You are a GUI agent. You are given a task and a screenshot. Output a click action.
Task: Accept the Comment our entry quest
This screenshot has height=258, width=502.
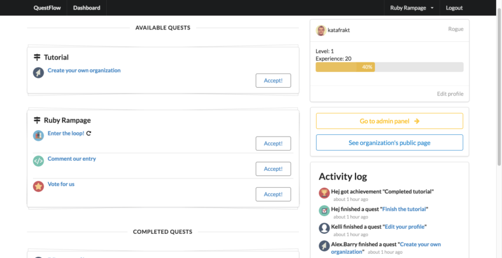click(273, 169)
